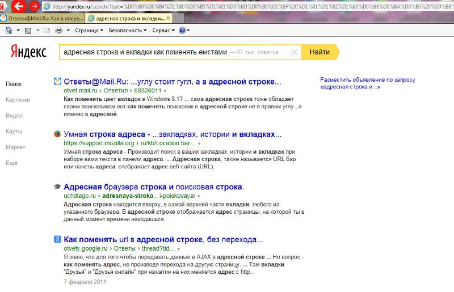Click the Google favicon beside otvety.google.ru result
The image size is (454, 292).
click(57, 239)
